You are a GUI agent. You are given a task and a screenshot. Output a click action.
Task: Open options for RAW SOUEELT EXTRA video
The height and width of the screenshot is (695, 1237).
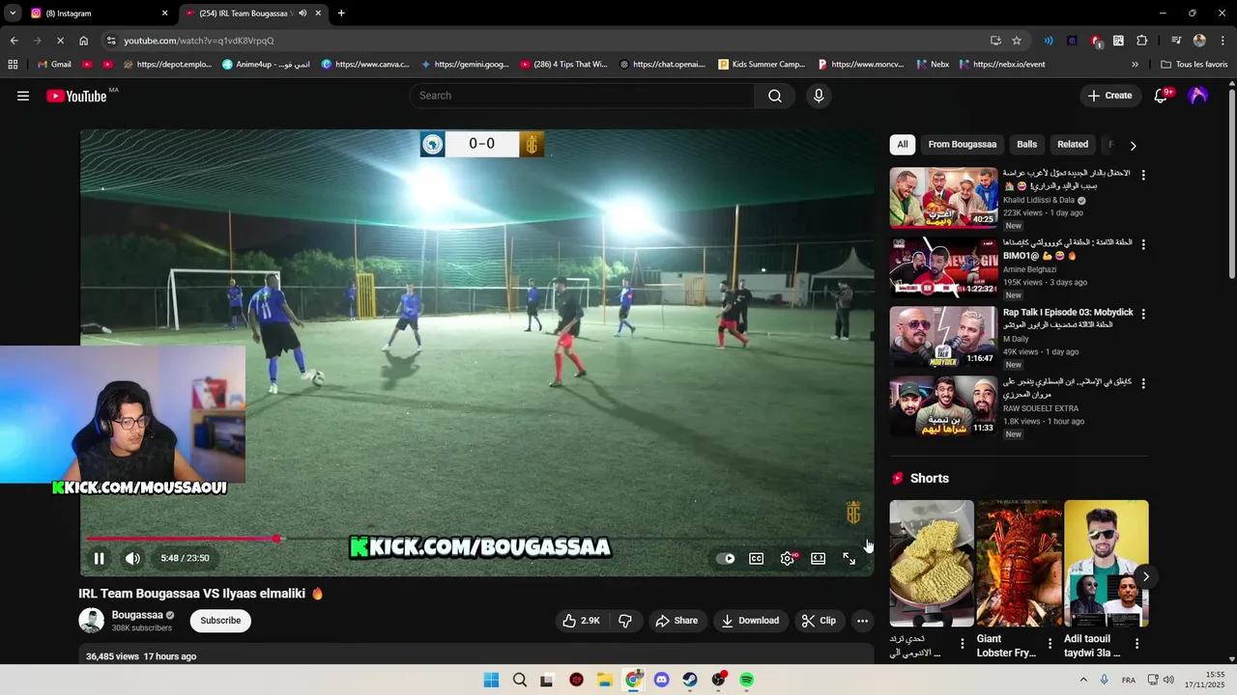(1143, 384)
